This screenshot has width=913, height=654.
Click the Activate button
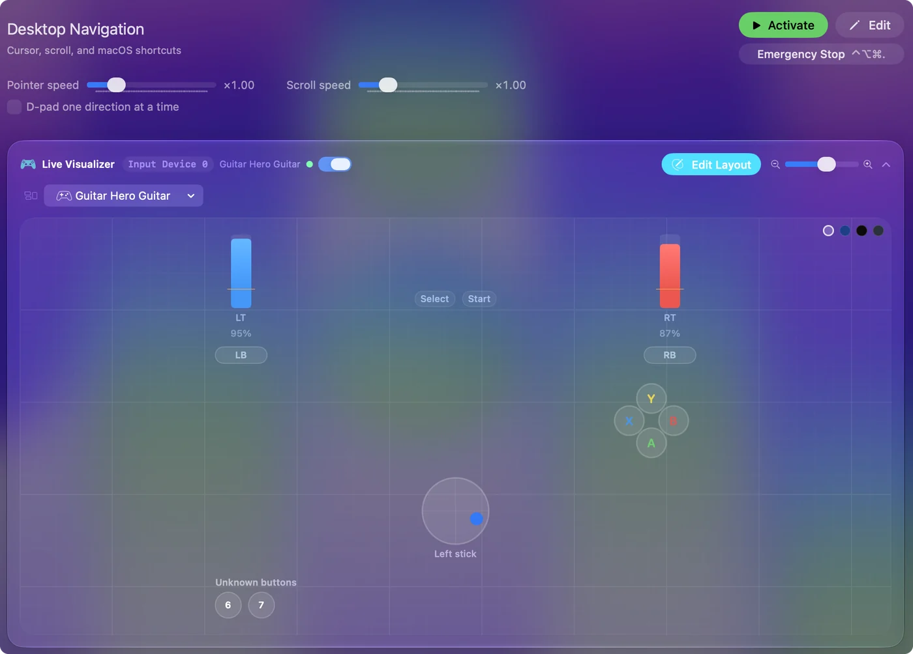coord(783,25)
